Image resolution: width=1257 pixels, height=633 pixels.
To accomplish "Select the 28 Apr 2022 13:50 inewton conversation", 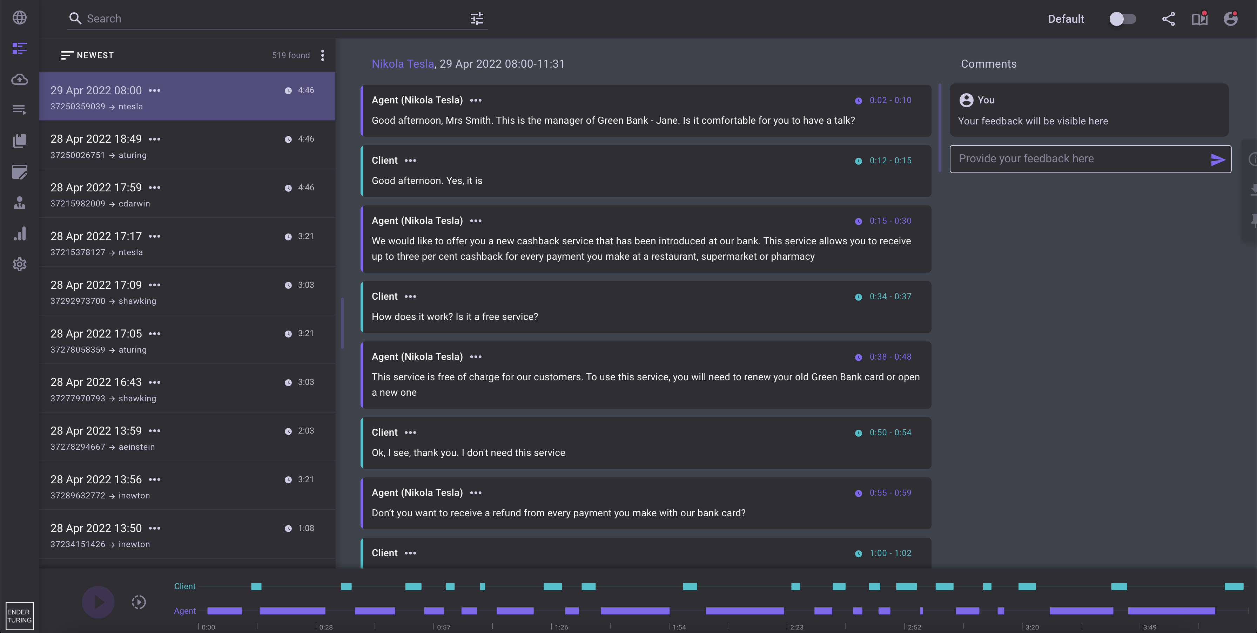I will (x=187, y=535).
